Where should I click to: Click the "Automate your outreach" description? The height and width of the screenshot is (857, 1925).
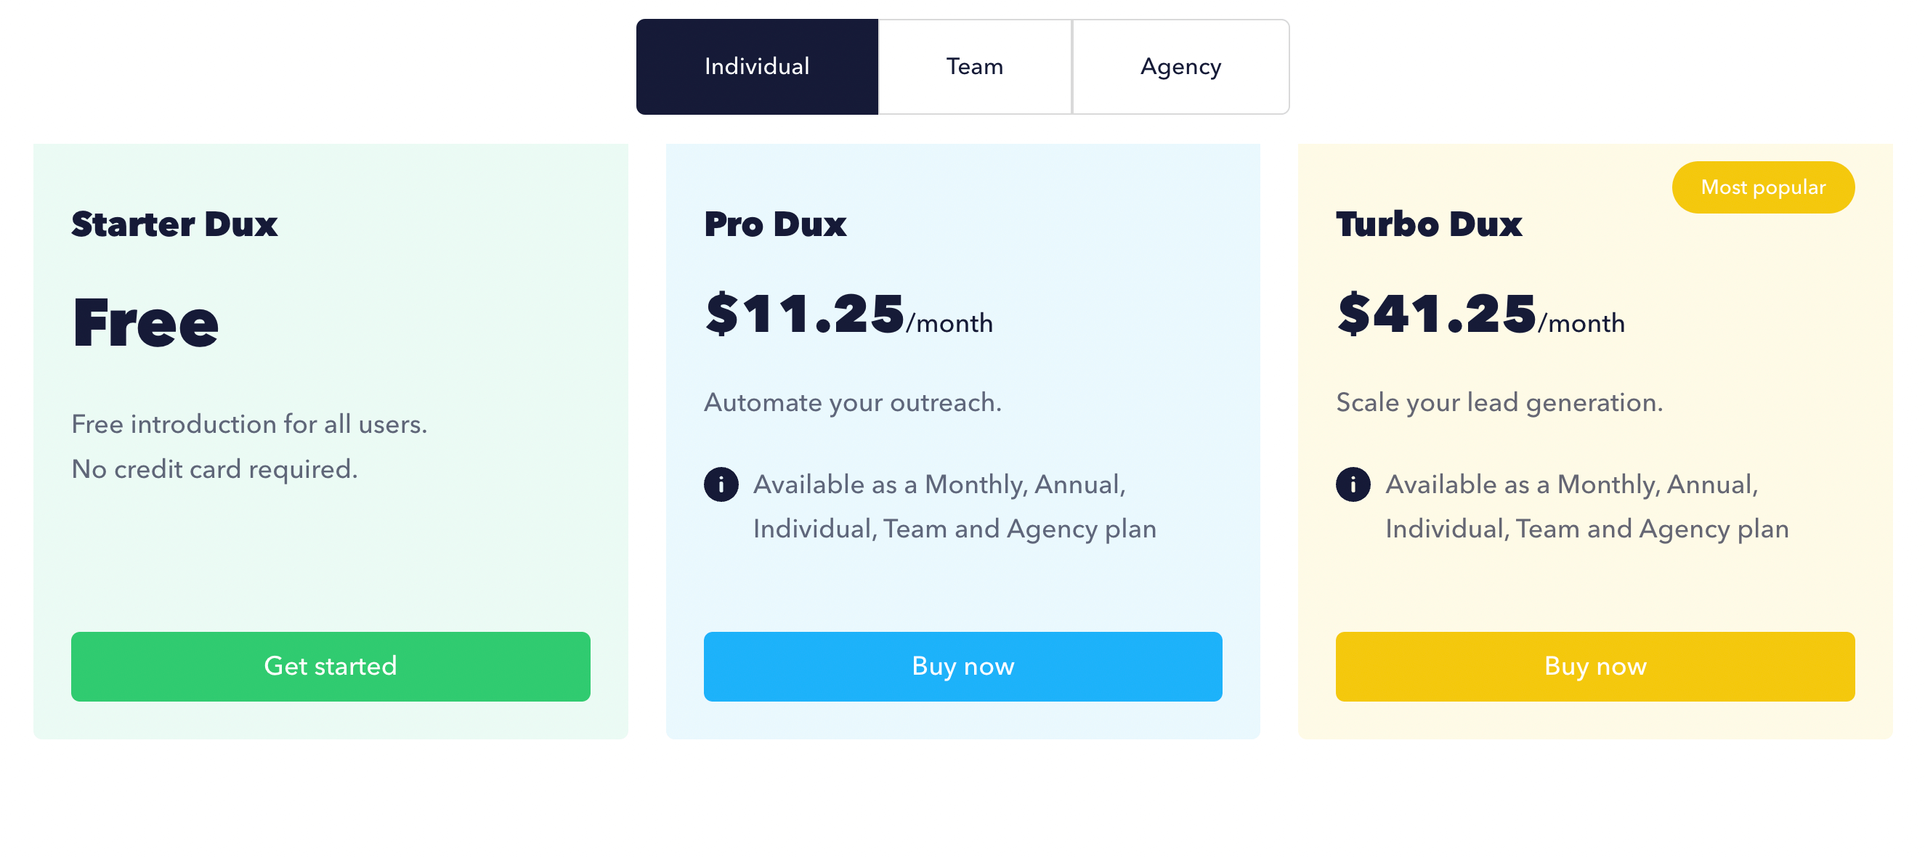[x=852, y=402]
